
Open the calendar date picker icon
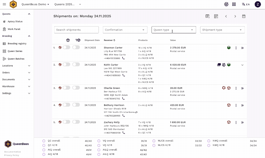coord(244,16)
